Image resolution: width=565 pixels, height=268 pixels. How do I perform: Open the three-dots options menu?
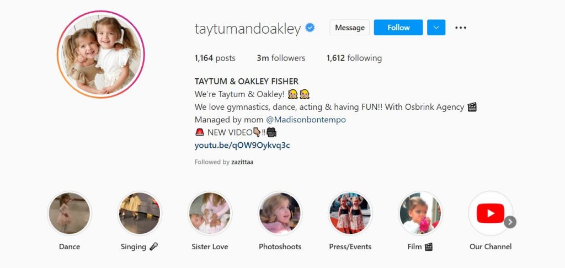[461, 28]
